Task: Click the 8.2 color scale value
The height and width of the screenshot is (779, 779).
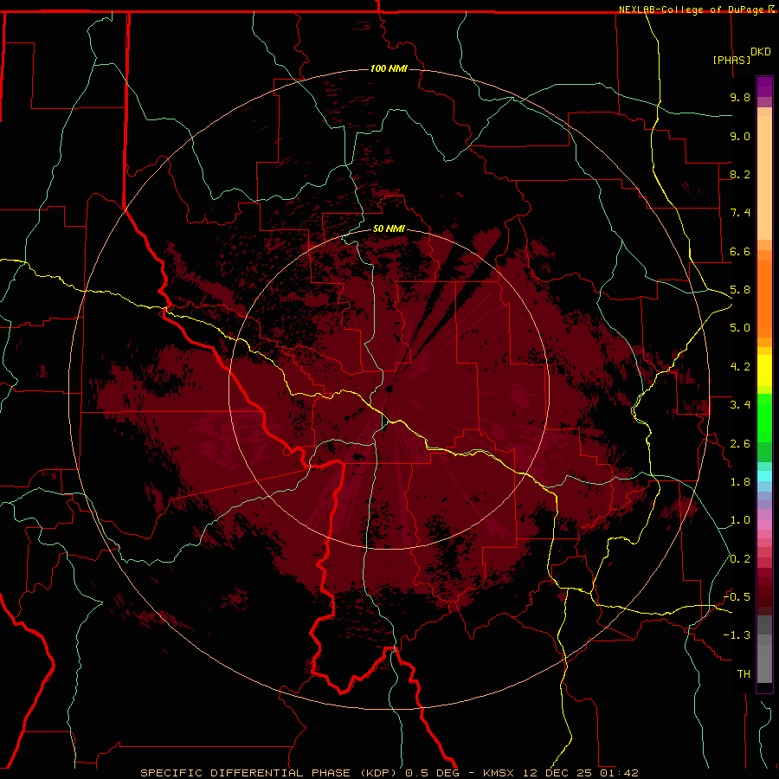Action: point(740,174)
